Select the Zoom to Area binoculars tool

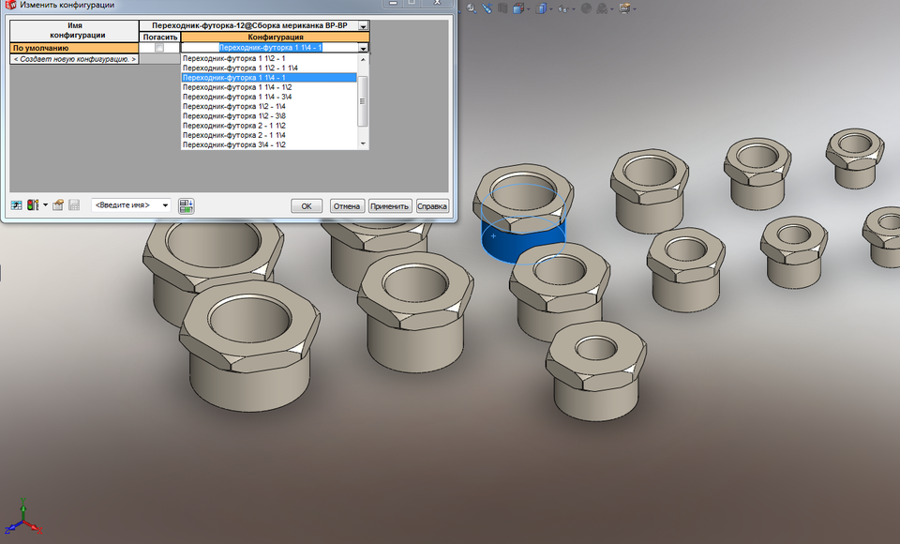tap(487, 8)
